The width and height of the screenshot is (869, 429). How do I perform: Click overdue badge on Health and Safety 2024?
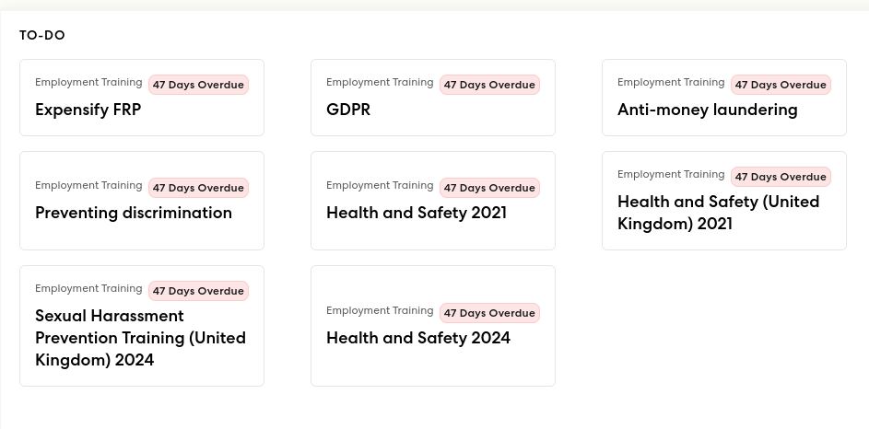click(x=489, y=313)
